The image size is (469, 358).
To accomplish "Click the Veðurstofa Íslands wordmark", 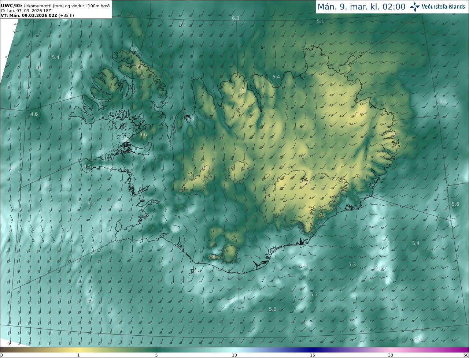I will point(443,7).
